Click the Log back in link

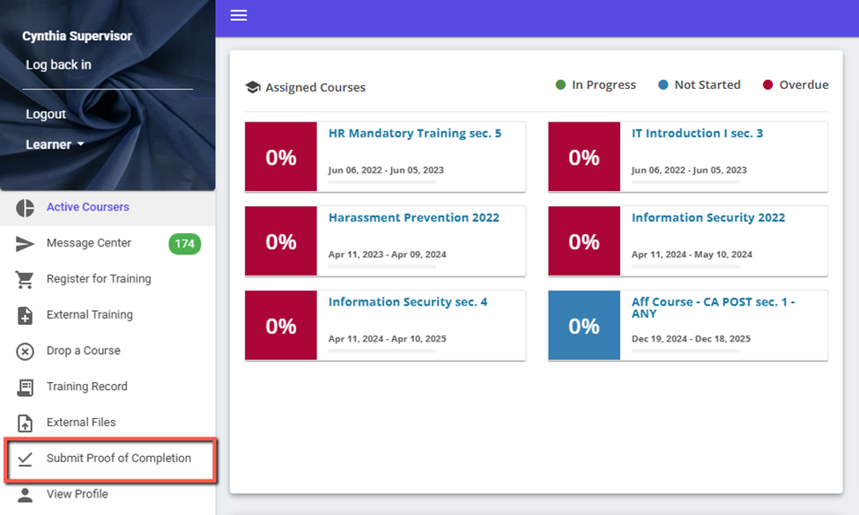click(x=58, y=65)
